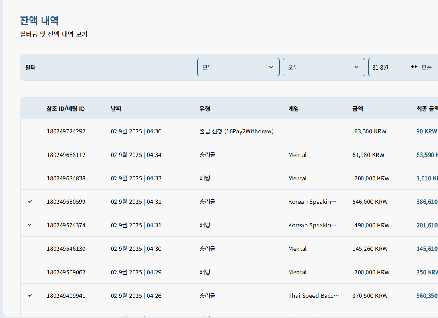Click the 61,980 KRW amount
This screenshot has height=318, width=438.
368,155
